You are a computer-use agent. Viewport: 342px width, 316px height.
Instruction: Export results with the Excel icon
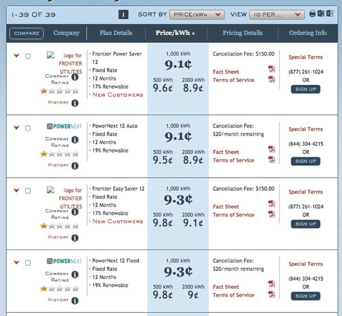pyautogui.click(x=321, y=13)
